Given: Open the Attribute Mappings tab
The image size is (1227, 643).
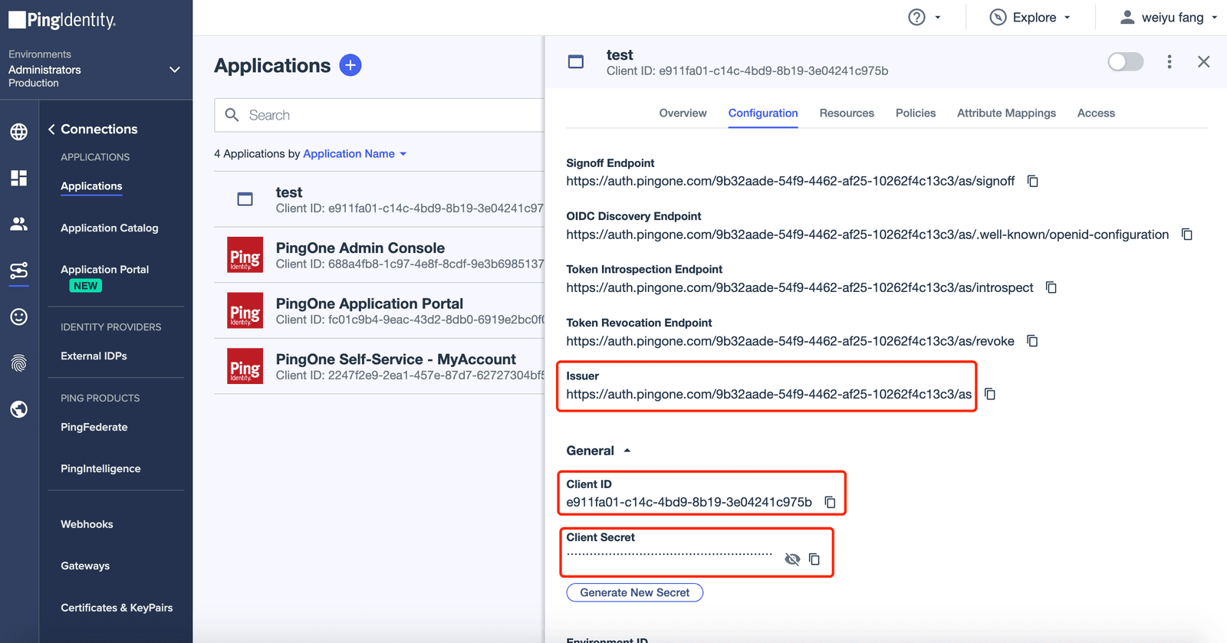Looking at the screenshot, I should point(1006,113).
